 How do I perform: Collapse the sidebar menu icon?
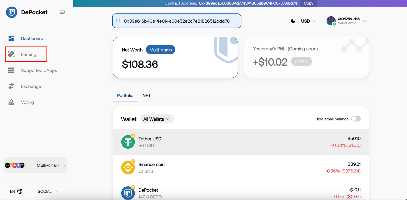coord(63,12)
